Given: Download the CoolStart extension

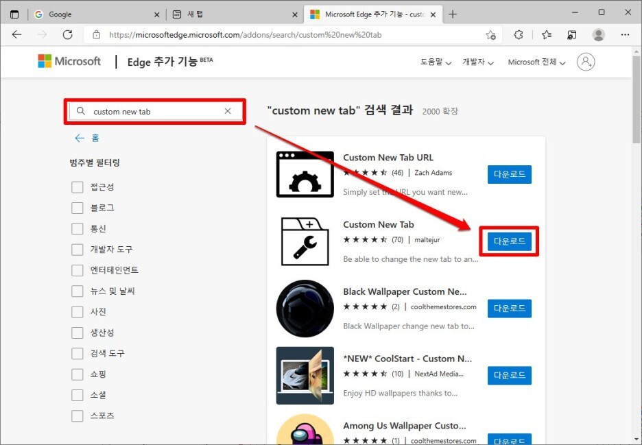Looking at the screenshot, I should click(510, 376).
